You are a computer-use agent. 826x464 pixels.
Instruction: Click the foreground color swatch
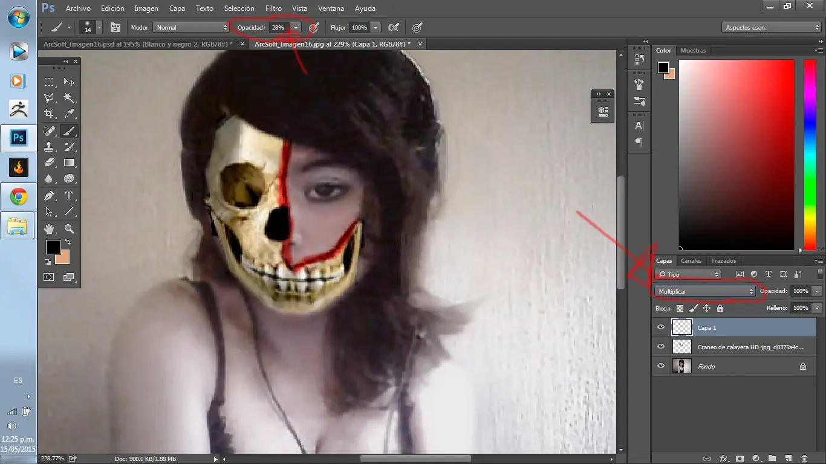click(x=53, y=248)
